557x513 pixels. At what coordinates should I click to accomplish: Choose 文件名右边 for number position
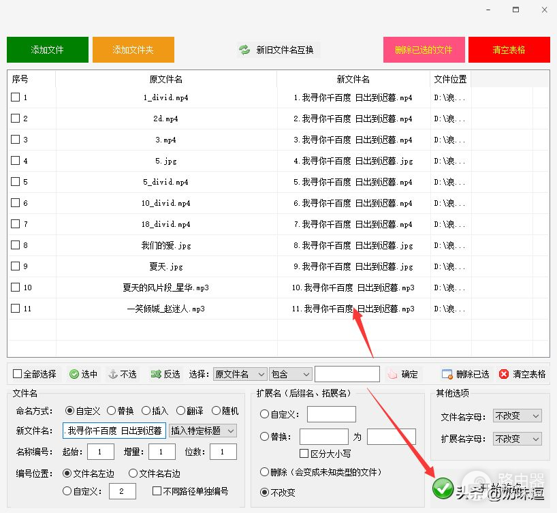tap(134, 473)
